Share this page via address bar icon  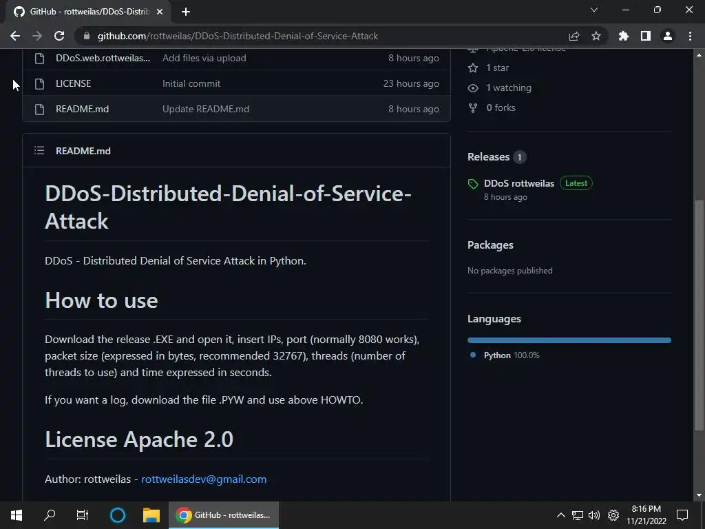(x=574, y=36)
